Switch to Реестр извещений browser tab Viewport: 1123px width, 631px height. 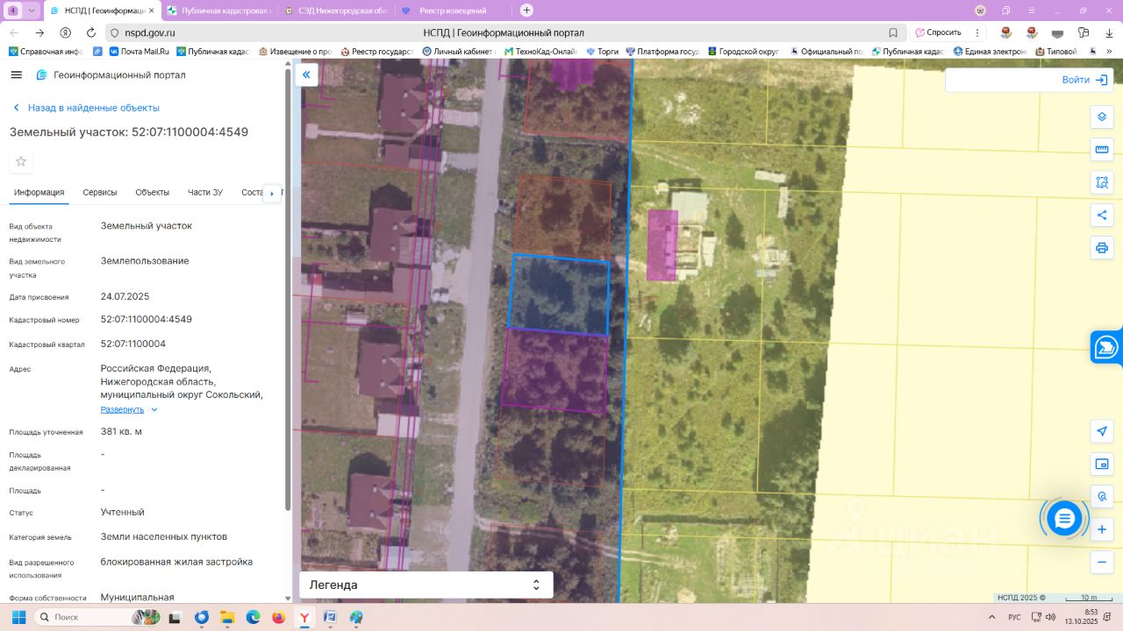(x=452, y=11)
